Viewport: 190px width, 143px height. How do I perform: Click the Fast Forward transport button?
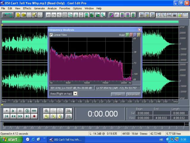click(x=20, y=116)
